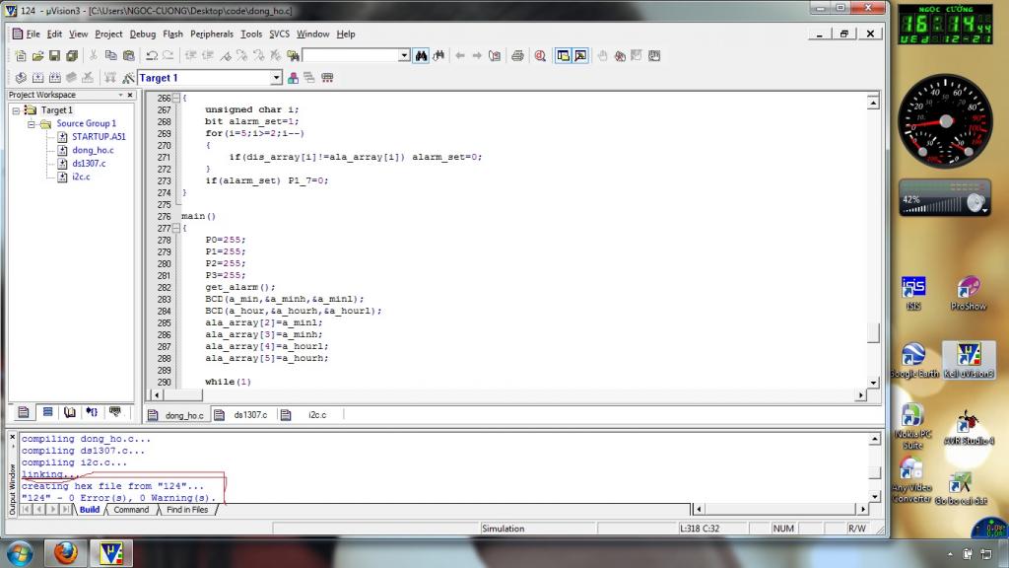Open the Functions tab icon in Project Workspace

click(92, 412)
